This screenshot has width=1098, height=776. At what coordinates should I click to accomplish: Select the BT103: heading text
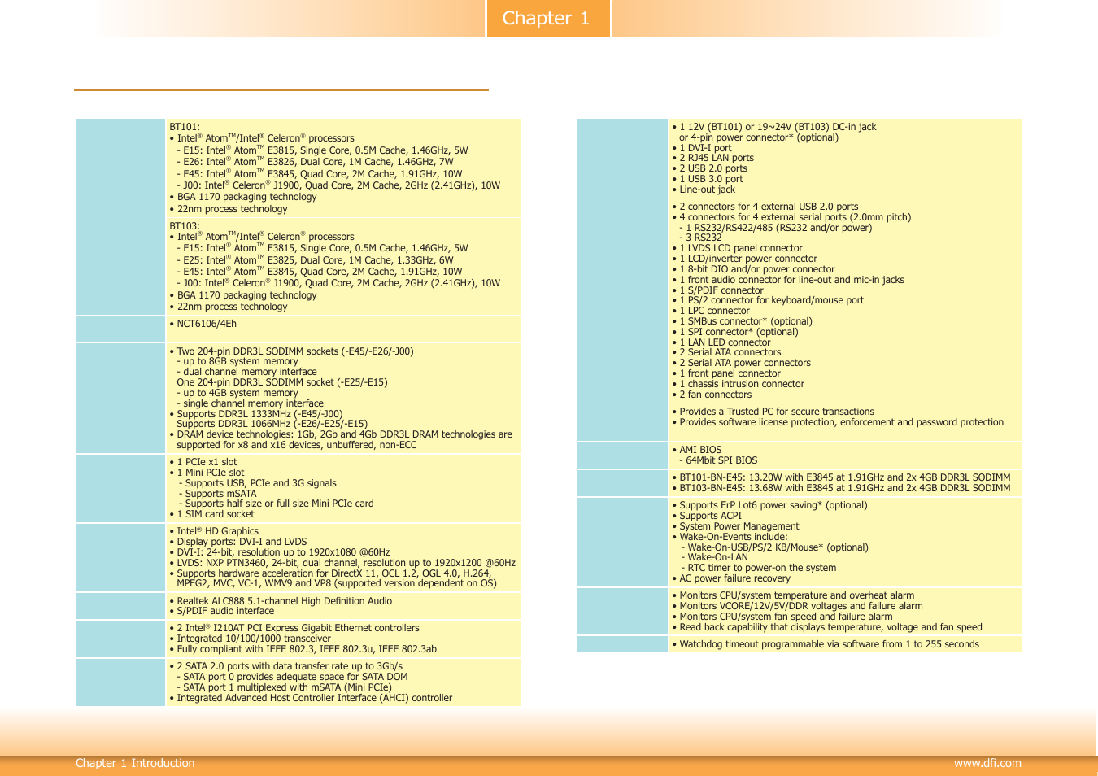[185, 226]
